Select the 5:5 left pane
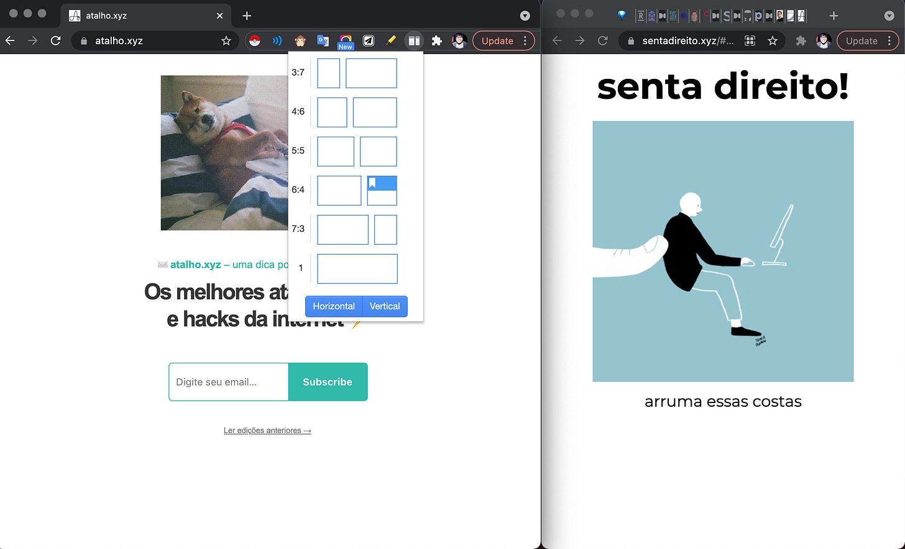 click(x=336, y=152)
